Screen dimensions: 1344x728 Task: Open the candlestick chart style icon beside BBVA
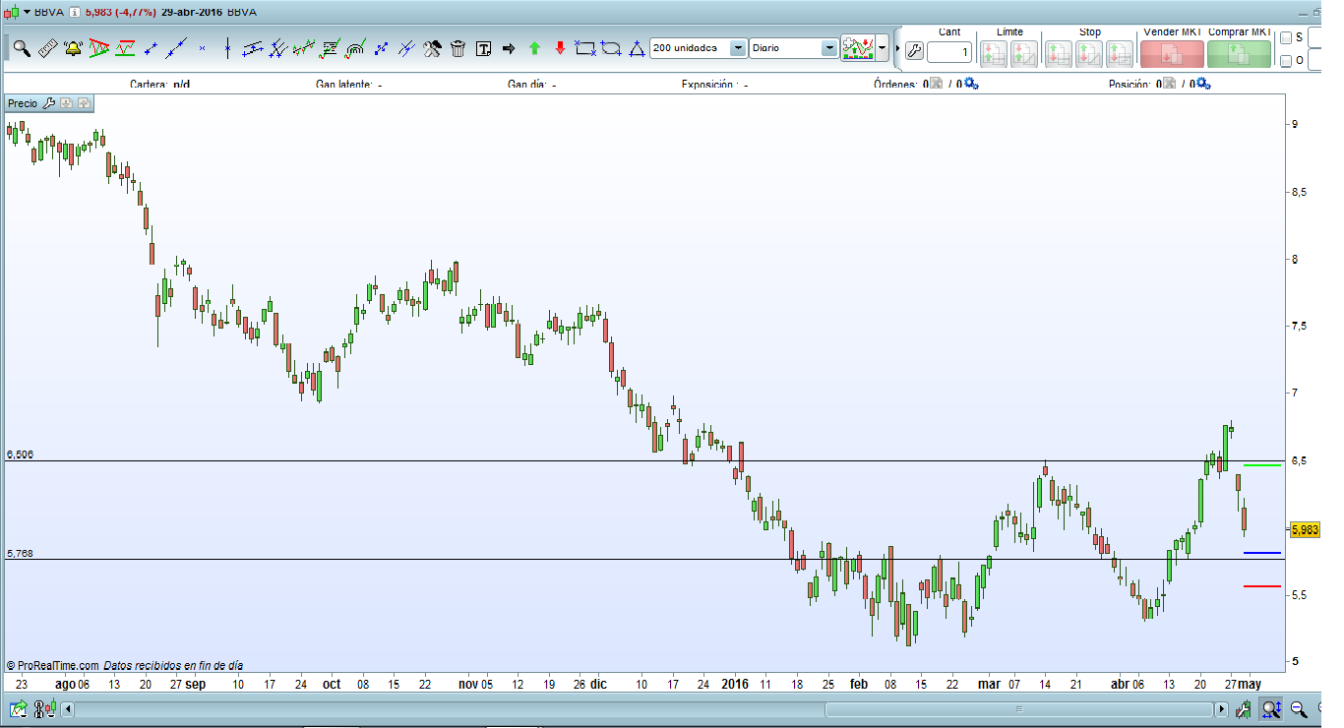(x=13, y=12)
